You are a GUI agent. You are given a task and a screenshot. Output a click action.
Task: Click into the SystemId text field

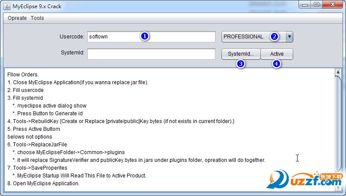pos(151,54)
